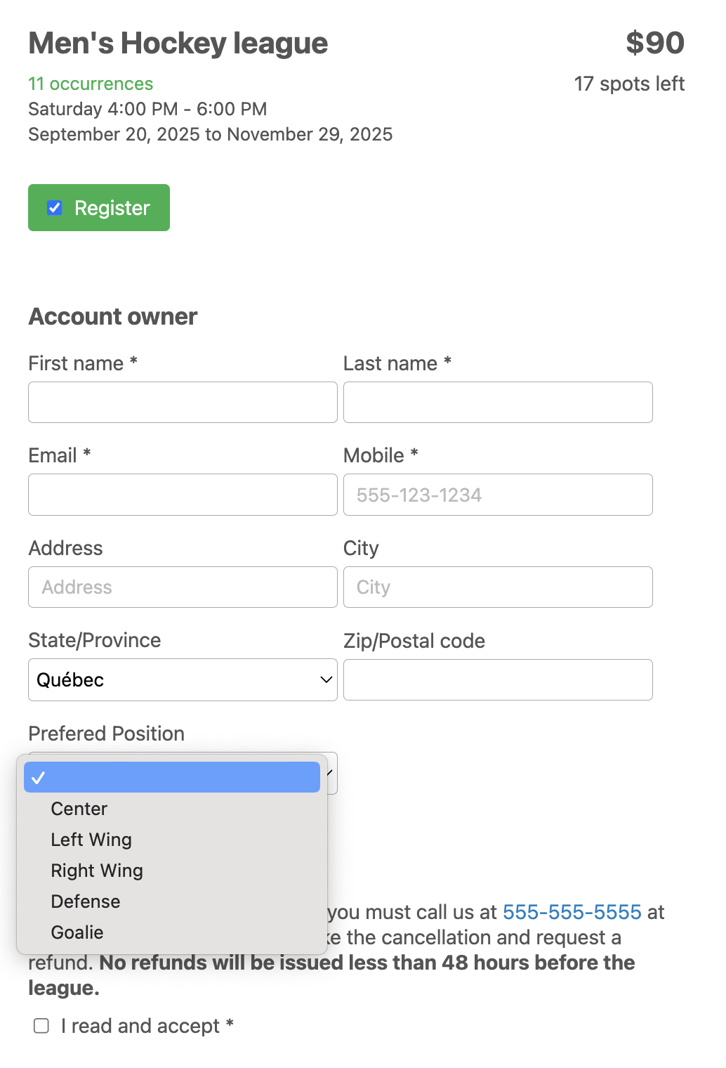The height and width of the screenshot is (1068, 726).
Task: Click the '17 spots left' text
Action: (629, 84)
